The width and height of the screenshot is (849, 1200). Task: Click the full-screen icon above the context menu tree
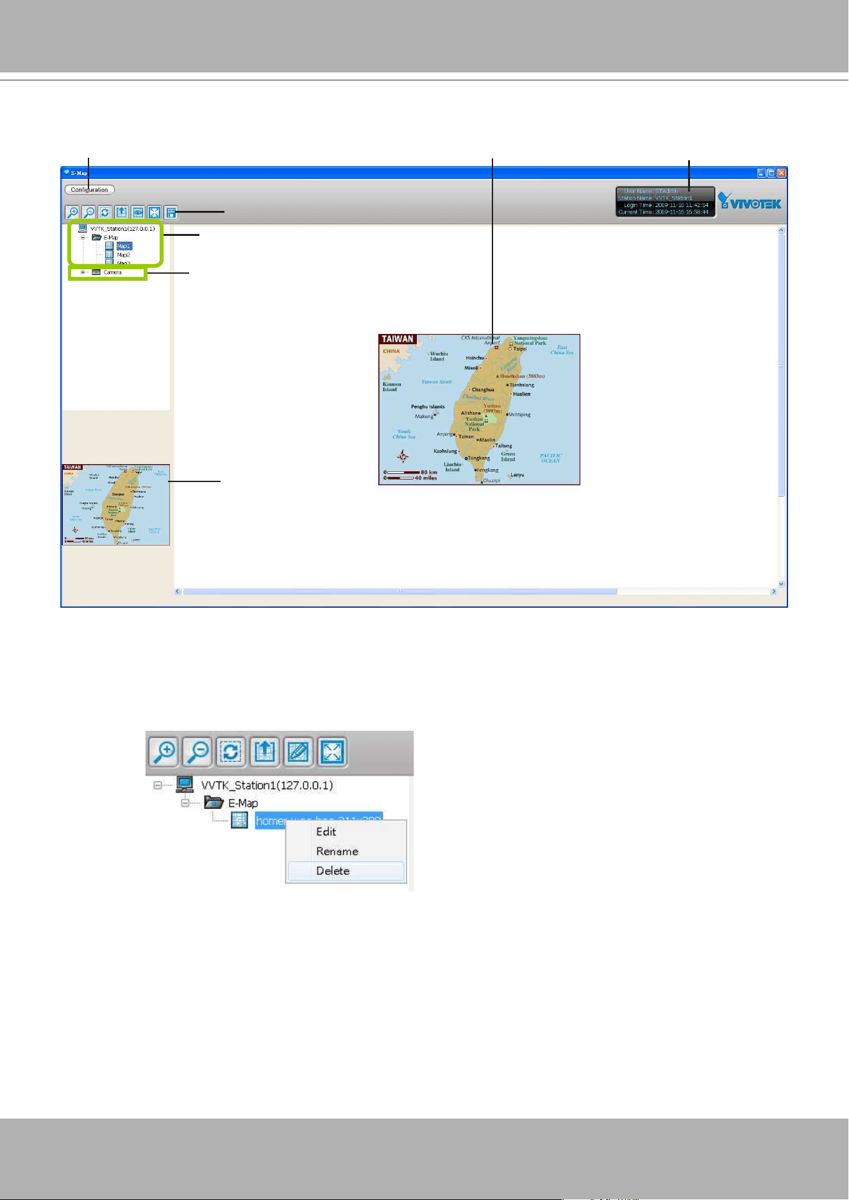click(x=333, y=751)
